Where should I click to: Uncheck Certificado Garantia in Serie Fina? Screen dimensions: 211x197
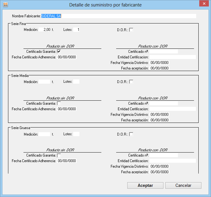[59, 51]
